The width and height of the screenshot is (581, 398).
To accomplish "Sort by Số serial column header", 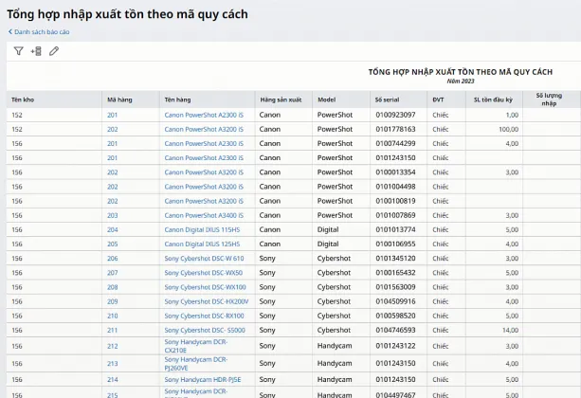I will [x=390, y=99].
